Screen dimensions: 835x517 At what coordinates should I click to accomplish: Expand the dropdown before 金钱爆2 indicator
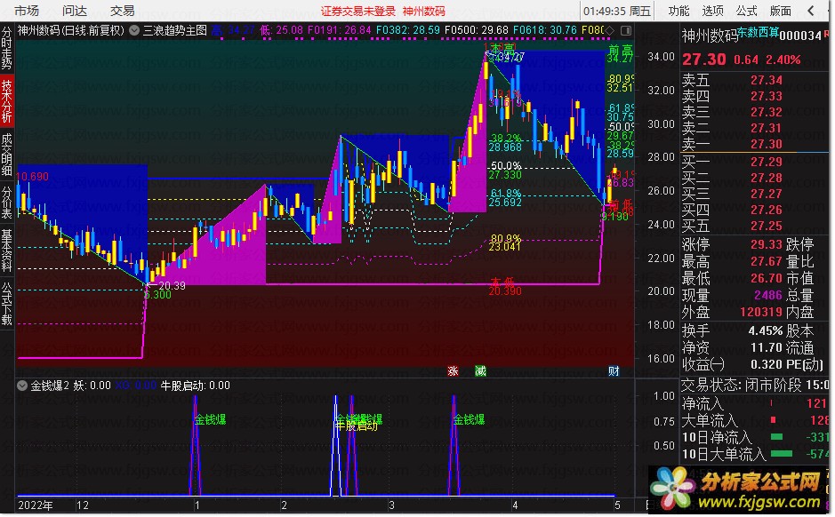pyautogui.click(x=22, y=386)
